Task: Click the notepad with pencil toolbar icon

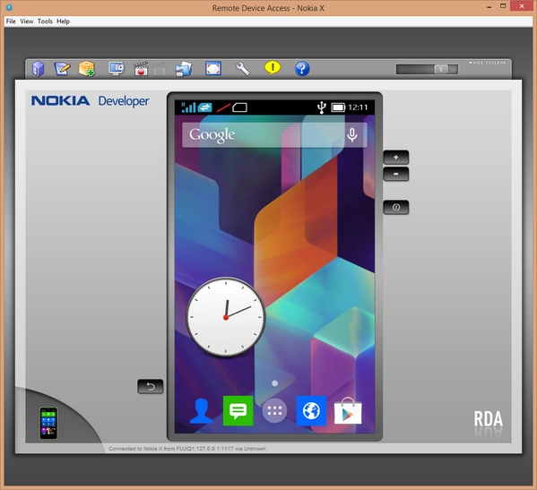Action: 62,68
